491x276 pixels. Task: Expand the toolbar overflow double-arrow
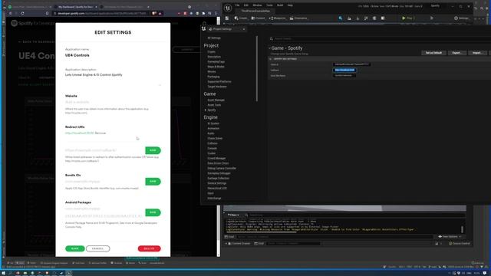431,18
